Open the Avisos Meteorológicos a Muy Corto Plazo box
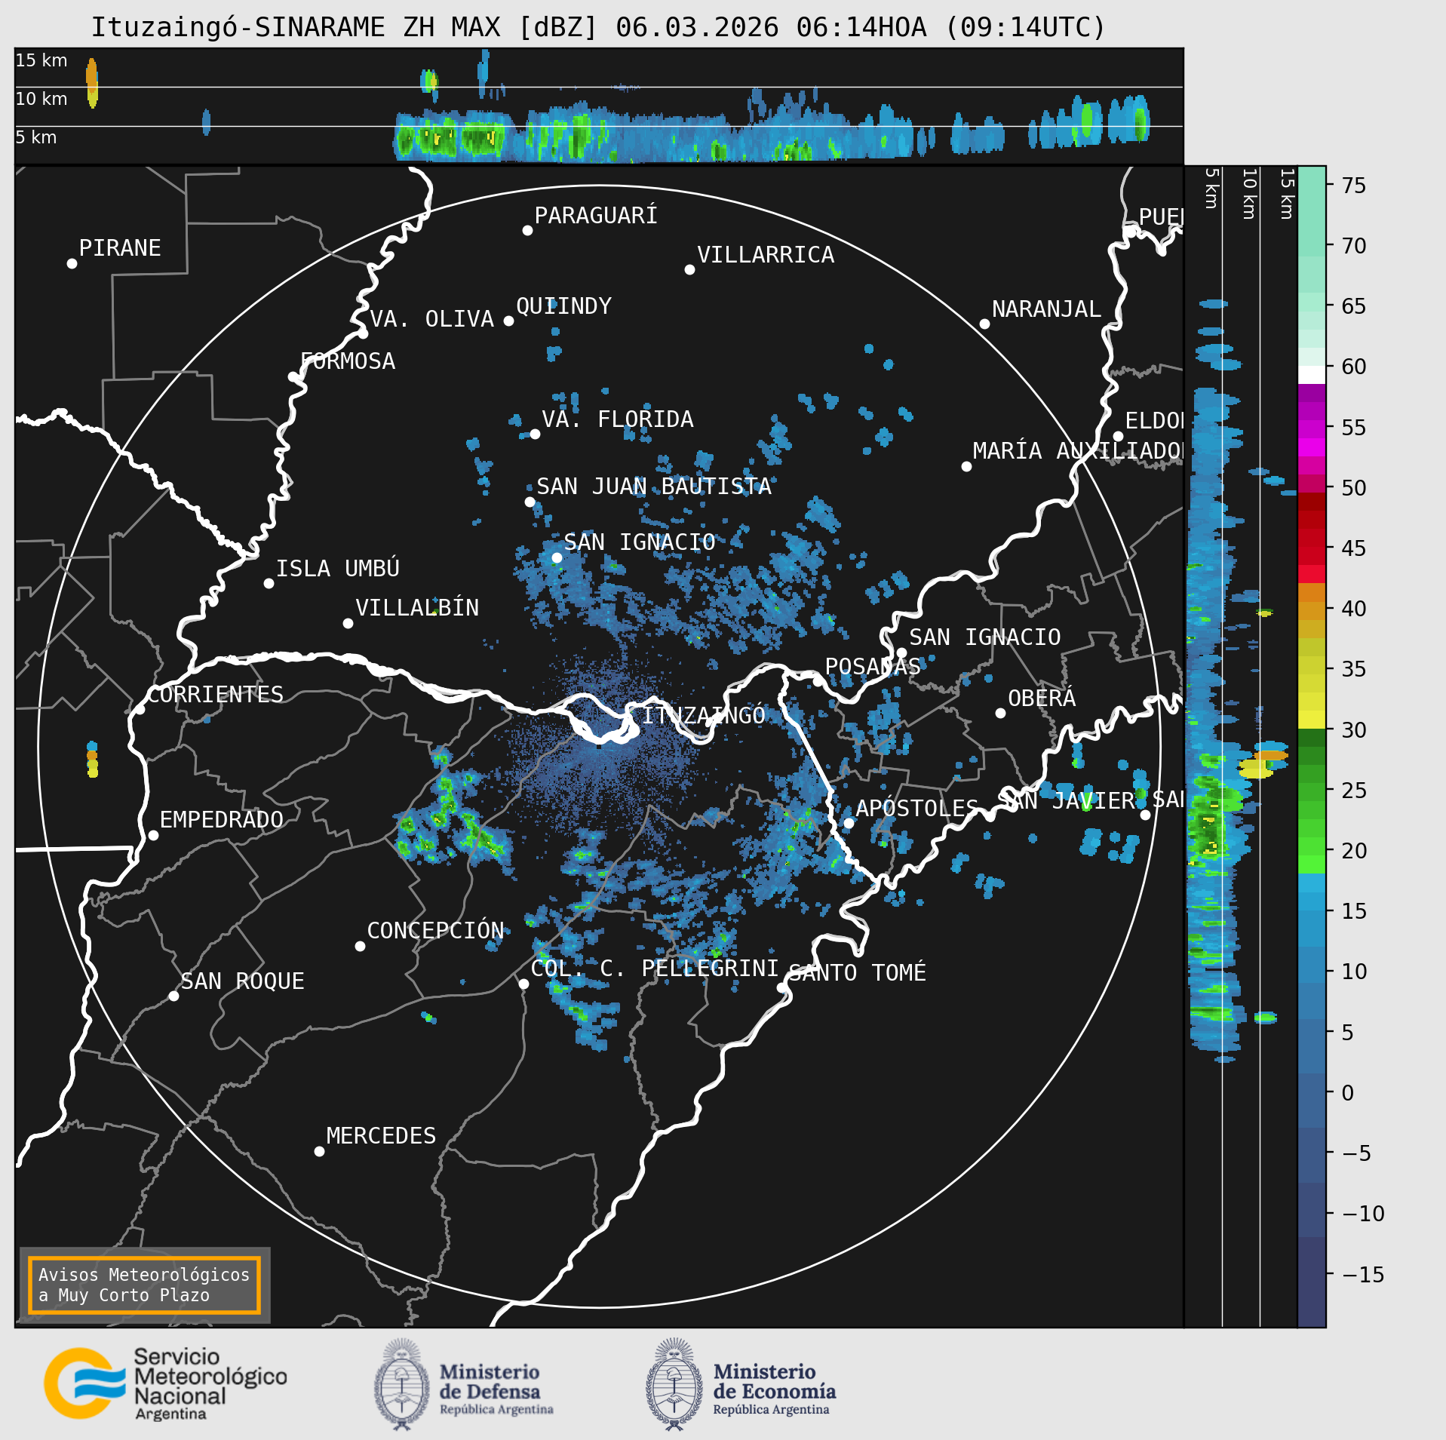This screenshot has width=1446, height=1440. coord(144,1285)
